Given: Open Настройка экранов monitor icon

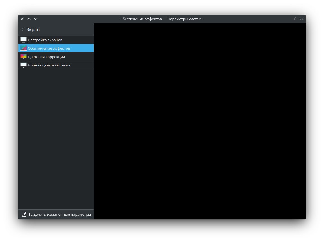Looking at the screenshot, I should (x=24, y=40).
